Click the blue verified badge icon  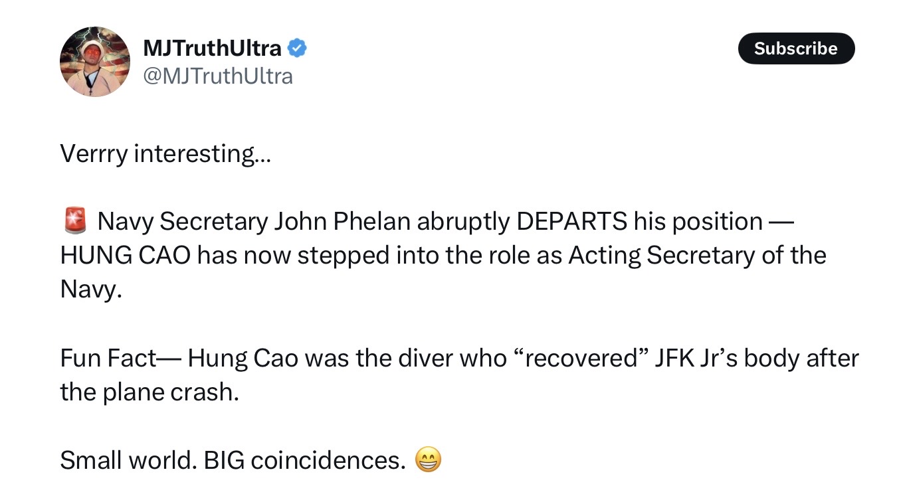(x=296, y=48)
